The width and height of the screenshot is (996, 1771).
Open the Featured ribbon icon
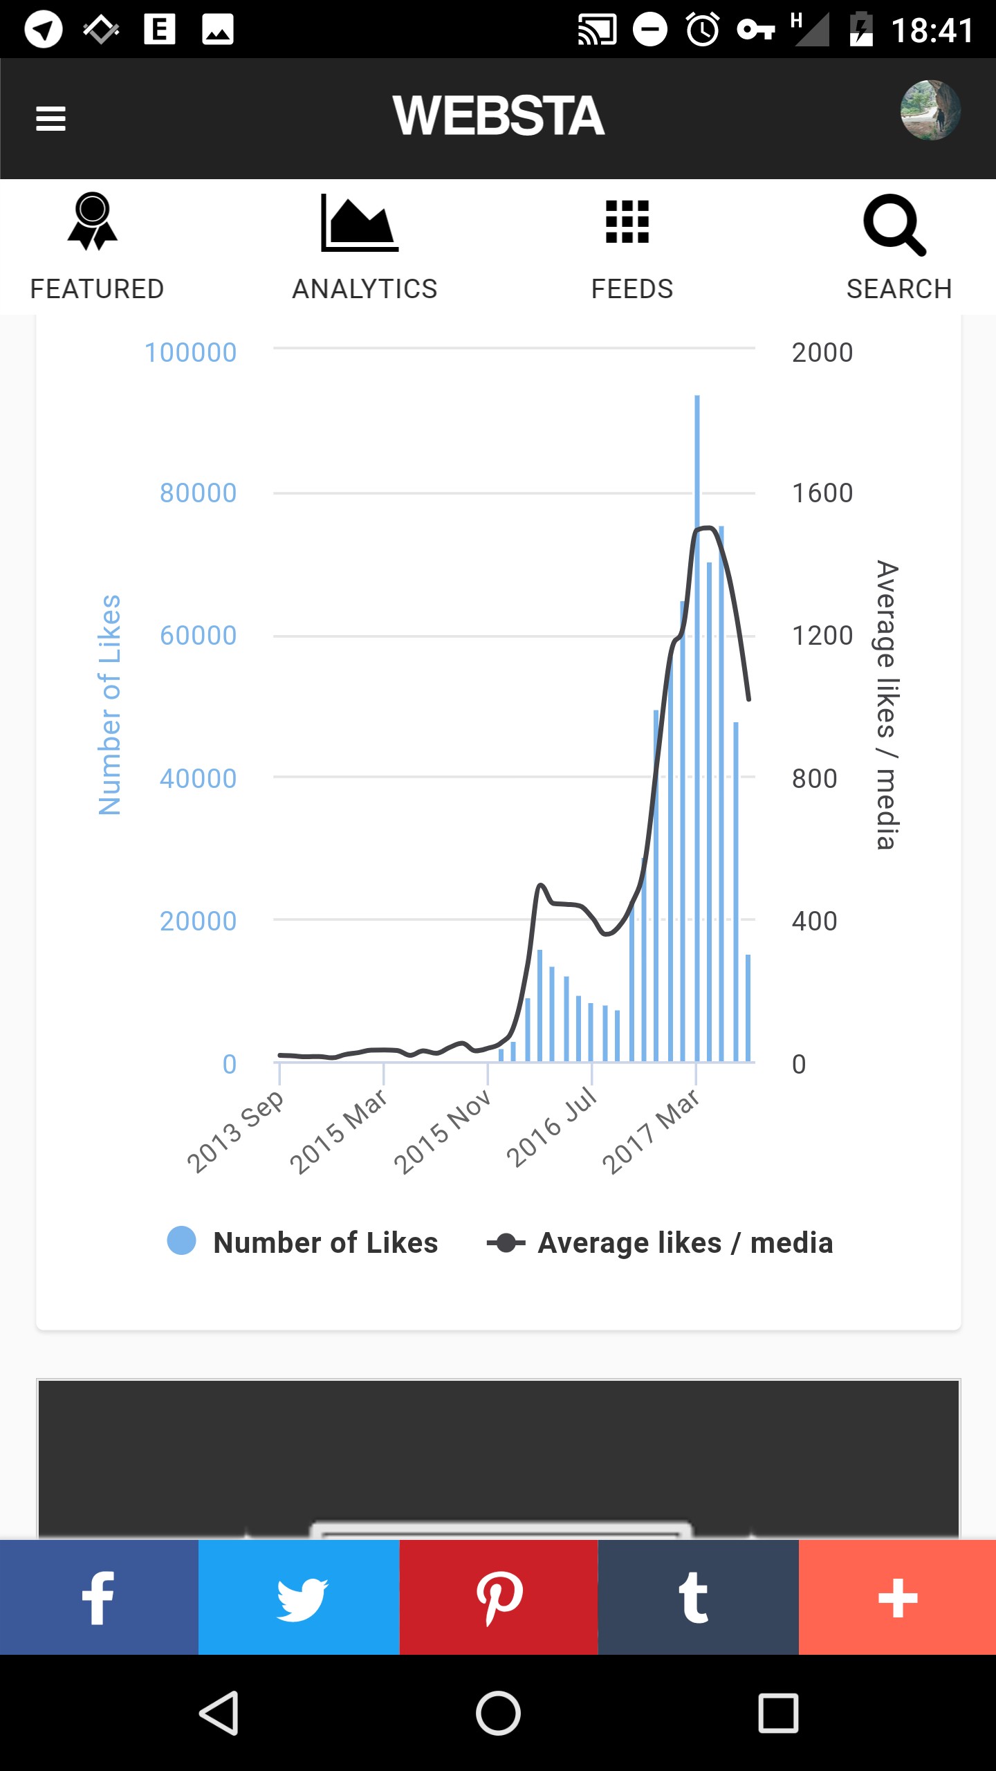93,222
